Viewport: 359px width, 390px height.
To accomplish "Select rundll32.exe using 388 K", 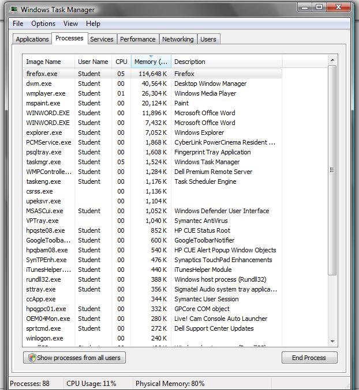I will (x=152, y=279).
